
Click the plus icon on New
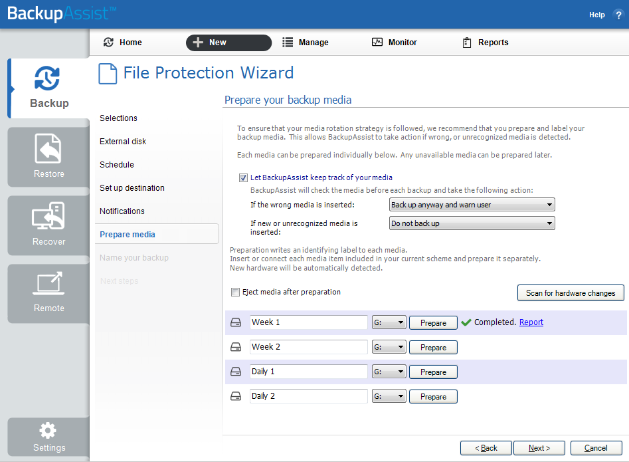[198, 42]
